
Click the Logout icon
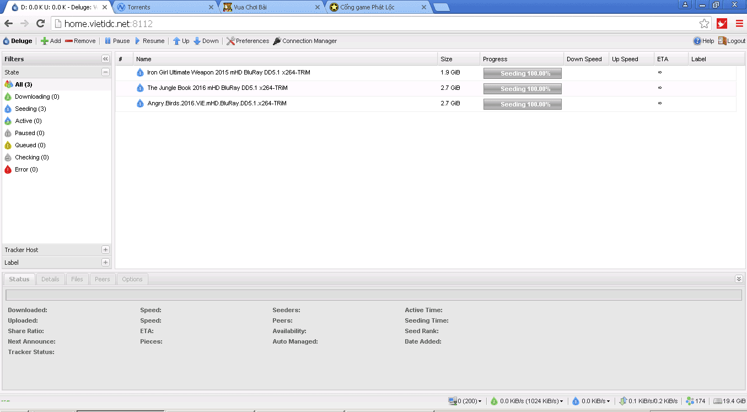click(x=722, y=41)
